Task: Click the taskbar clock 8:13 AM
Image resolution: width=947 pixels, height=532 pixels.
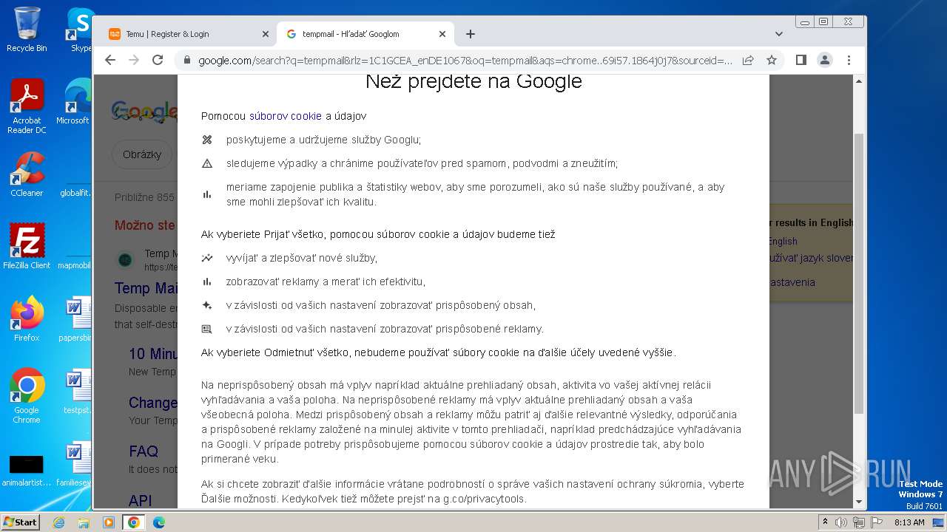Action: (x=909, y=522)
